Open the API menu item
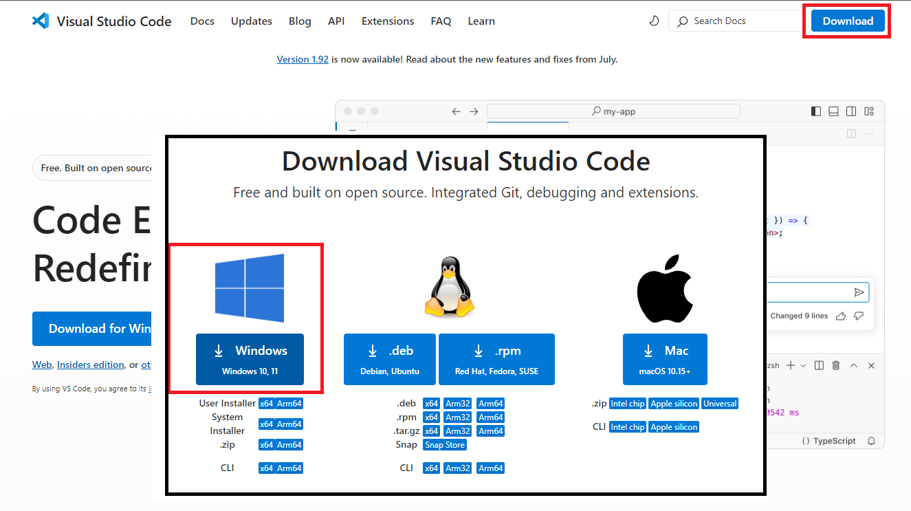Screen dimensions: 911x511 click(x=336, y=21)
